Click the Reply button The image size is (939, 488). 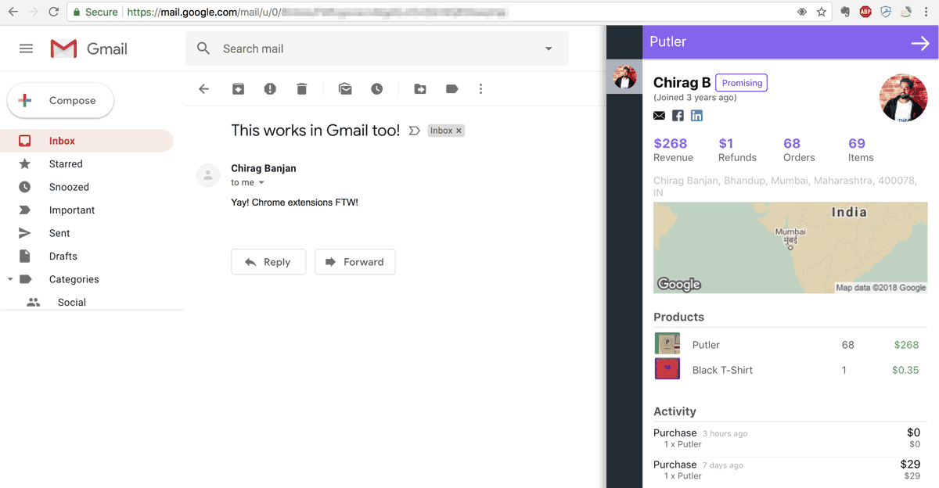(x=268, y=262)
